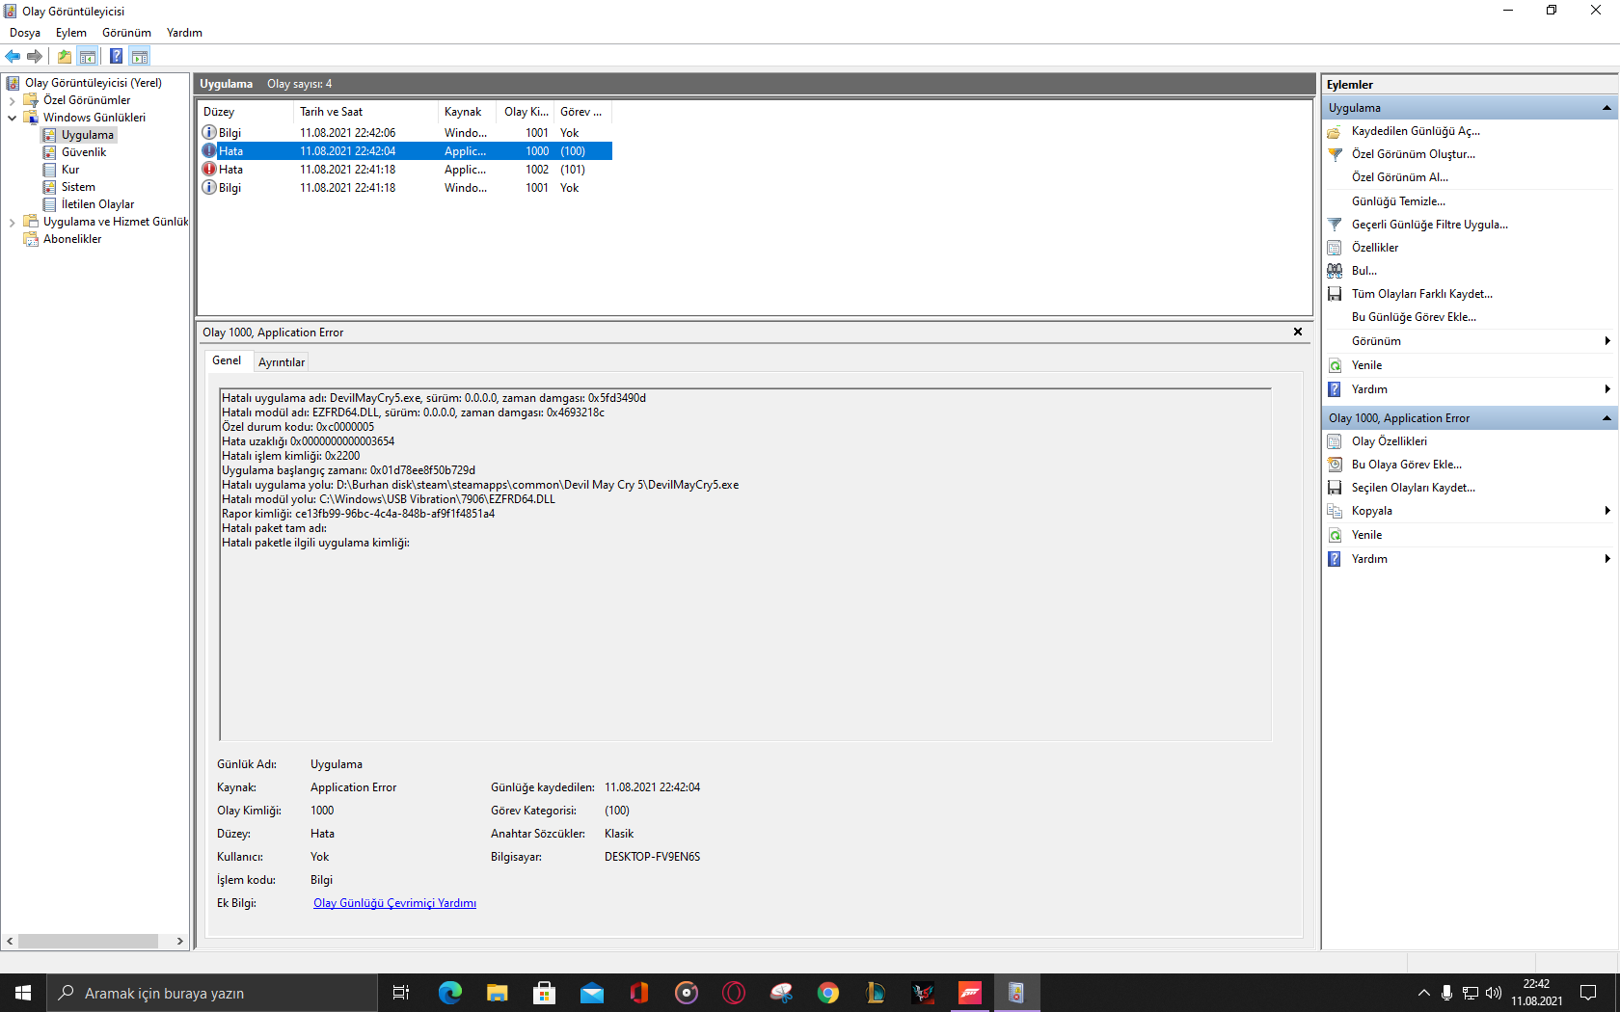
Task: Open File Explorer from the taskbar
Action: pos(498,993)
